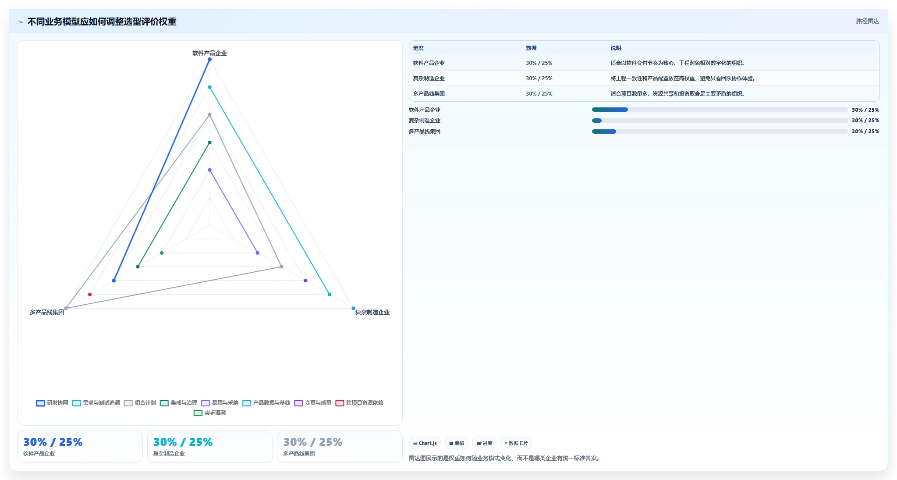Click the 数据卡片 tag chip

tap(516, 443)
